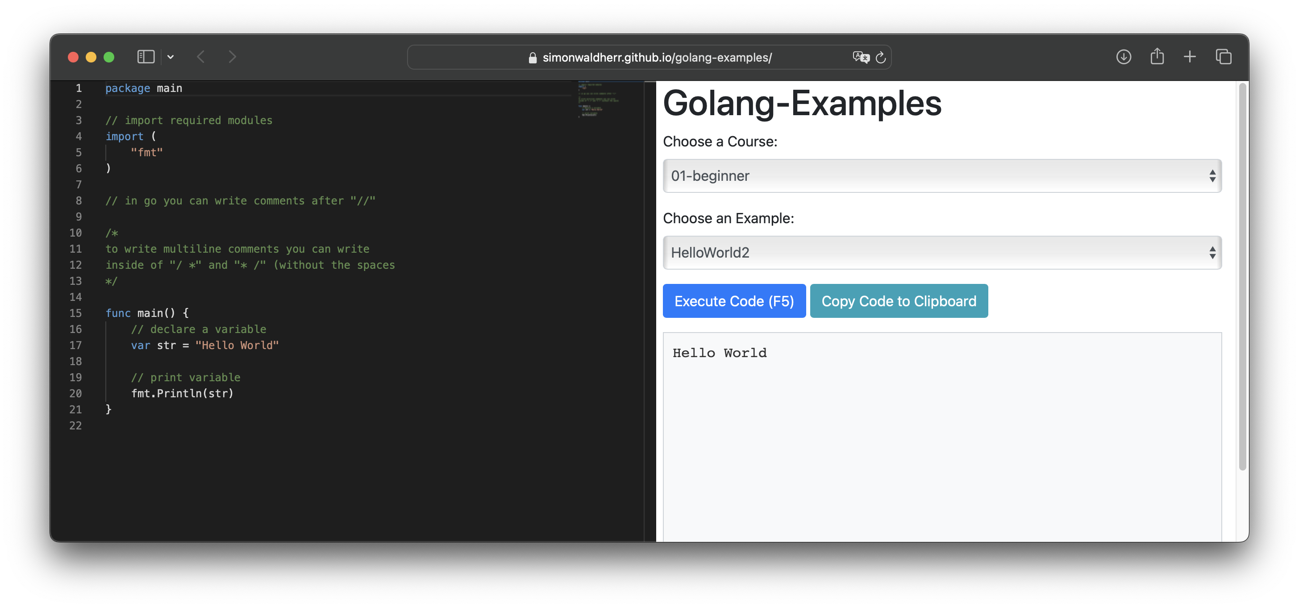Reload the page with refresh icon
Viewport: 1299px width, 608px height.
pyautogui.click(x=880, y=58)
